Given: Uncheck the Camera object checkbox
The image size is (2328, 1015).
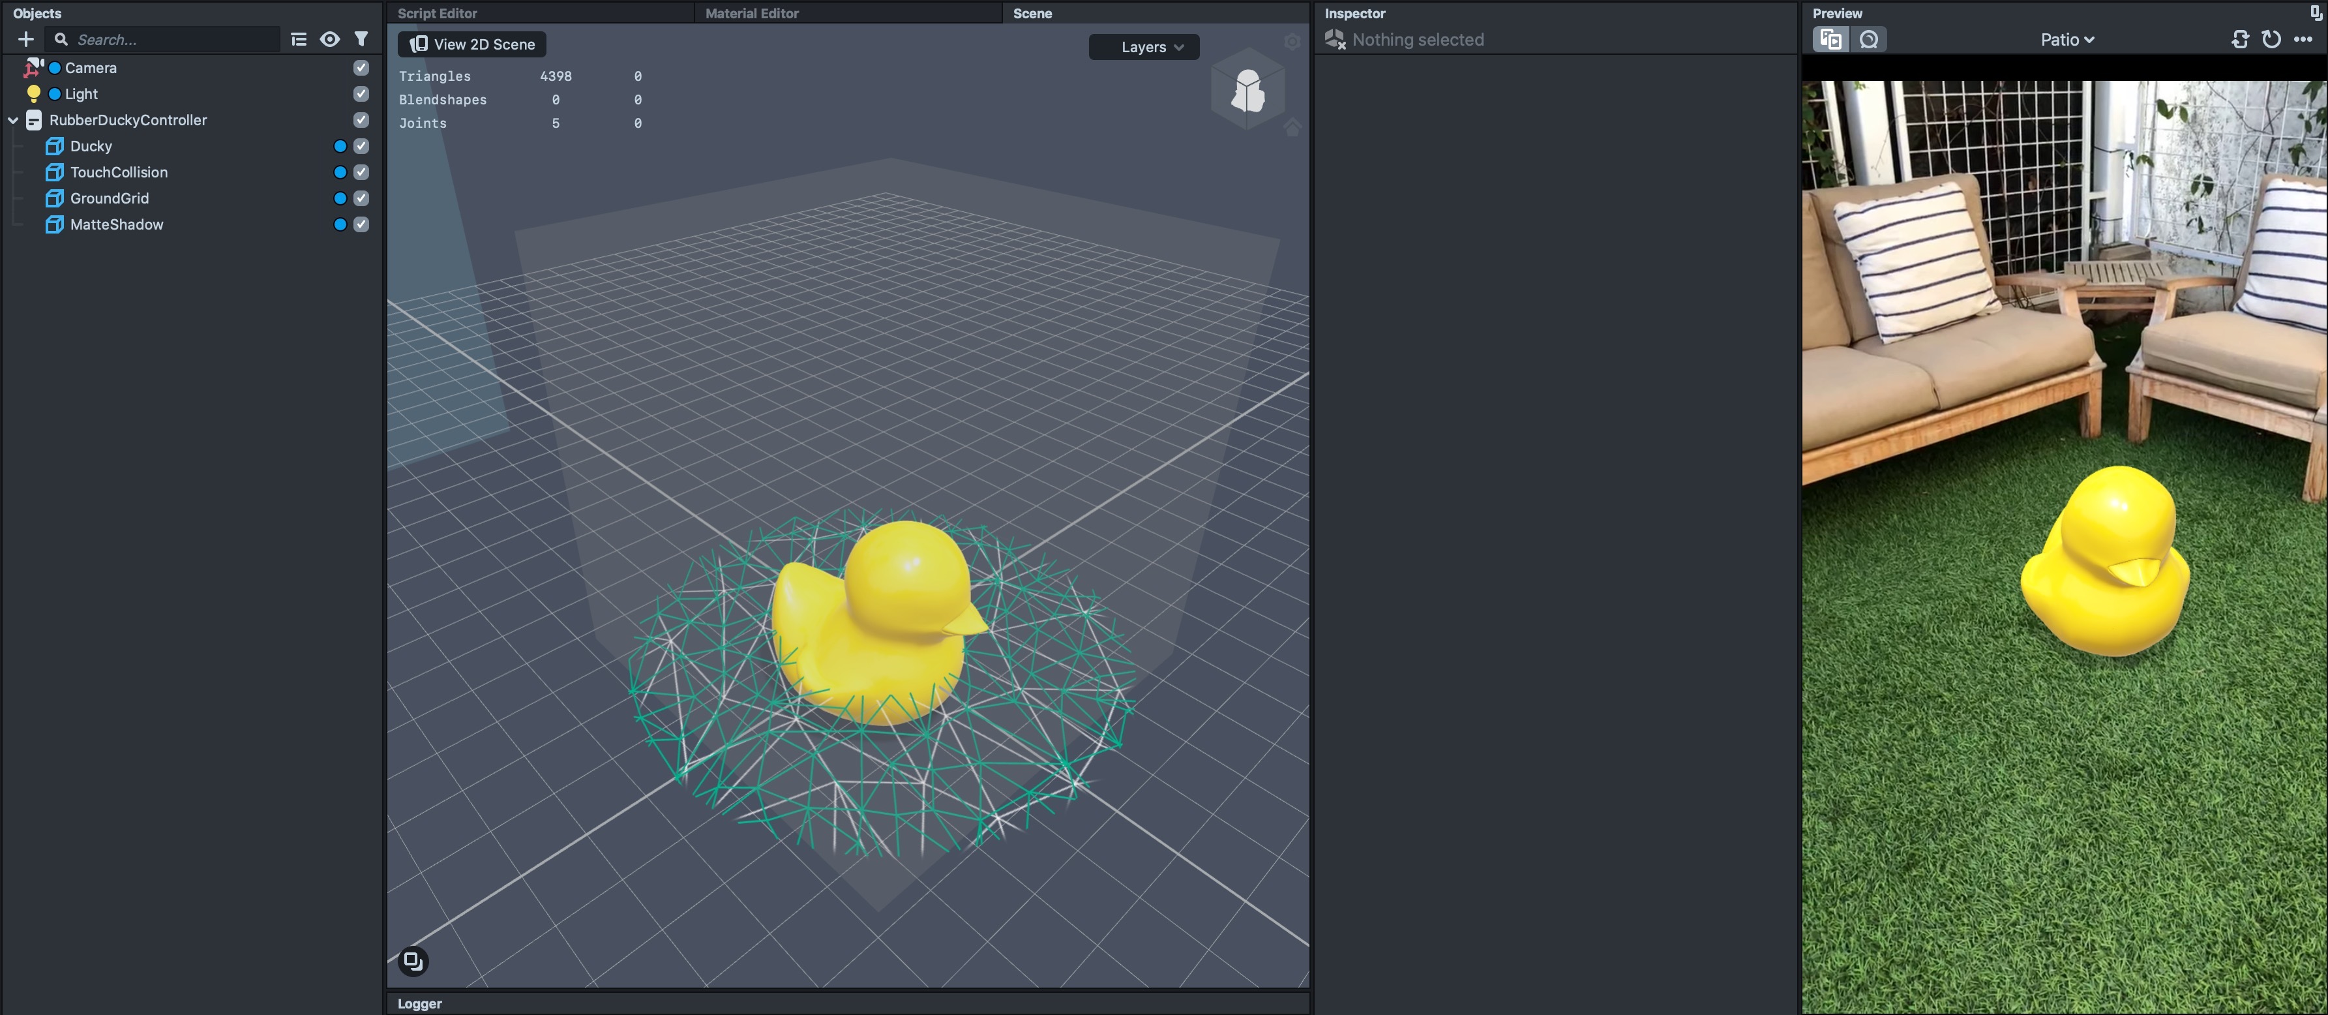Looking at the screenshot, I should coord(361,68).
